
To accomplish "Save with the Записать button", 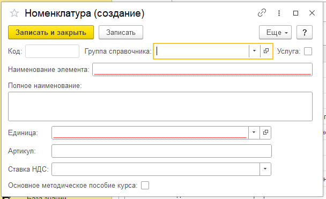I will click(x=121, y=32).
